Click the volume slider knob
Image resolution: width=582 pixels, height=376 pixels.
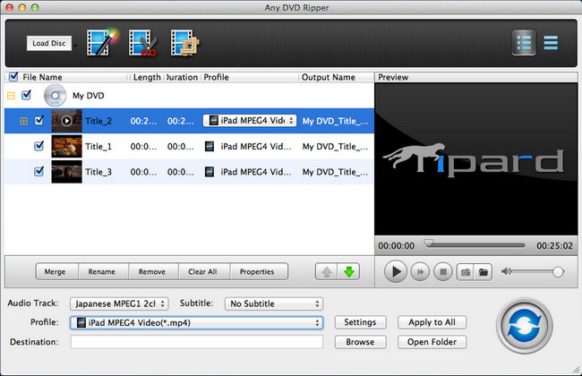tap(558, 271)
